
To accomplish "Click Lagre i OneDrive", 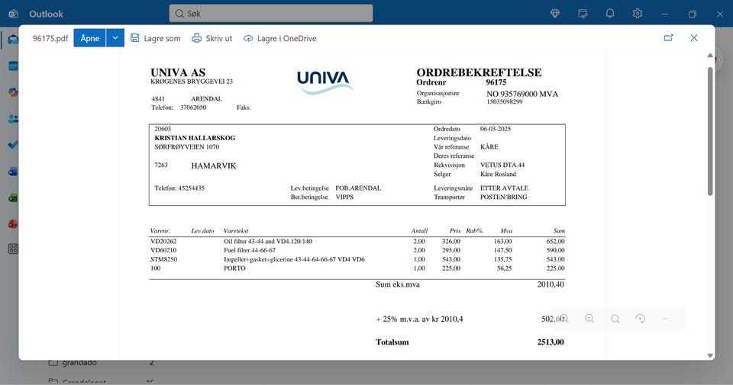I will tap(279, 38).
